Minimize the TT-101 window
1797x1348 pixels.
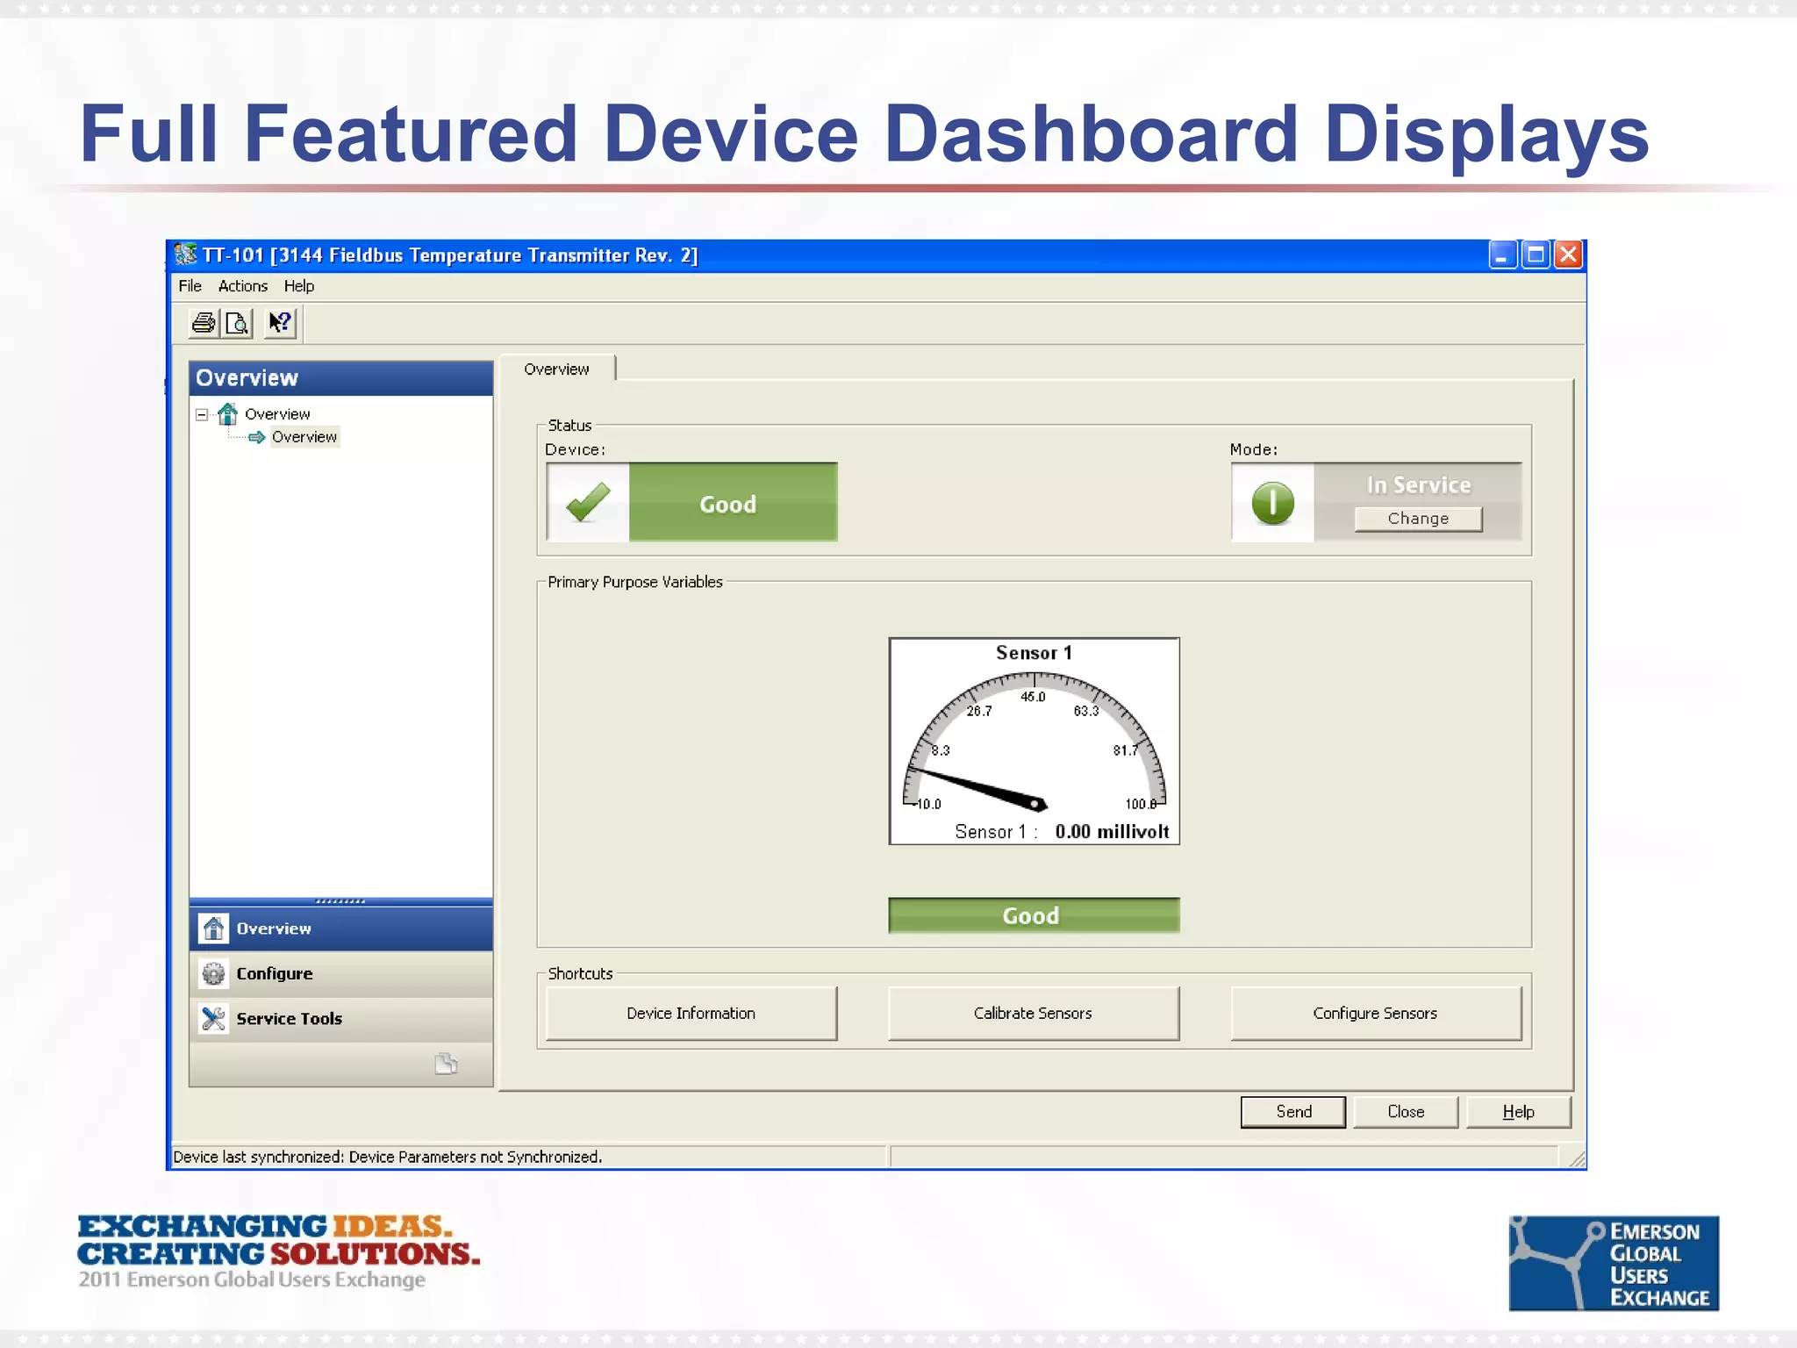point(1502,255)
